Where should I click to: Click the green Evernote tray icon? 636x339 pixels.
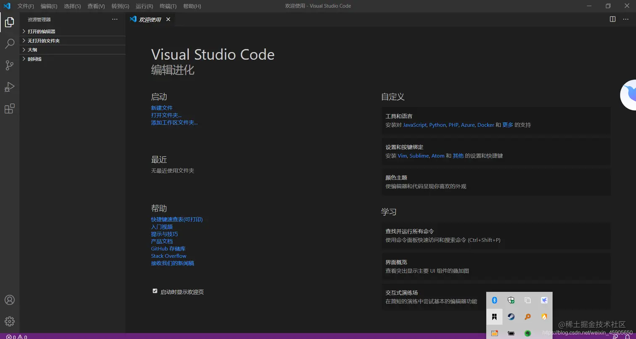pyautogui.click(x=527, y=333)
